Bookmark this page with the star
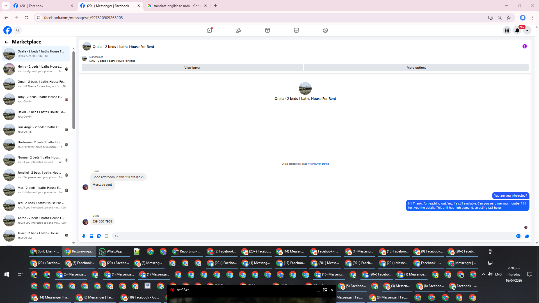Viewport: 539px width, 303px height. click(509, 18)
